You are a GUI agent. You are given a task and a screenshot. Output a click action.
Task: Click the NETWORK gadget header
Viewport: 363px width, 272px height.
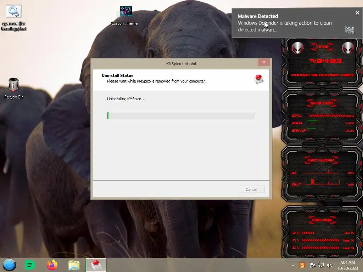tap(322, 160)
